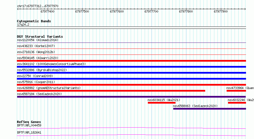Open nsv6587184 (Sedlazeck2020) label

coord(39,94)
